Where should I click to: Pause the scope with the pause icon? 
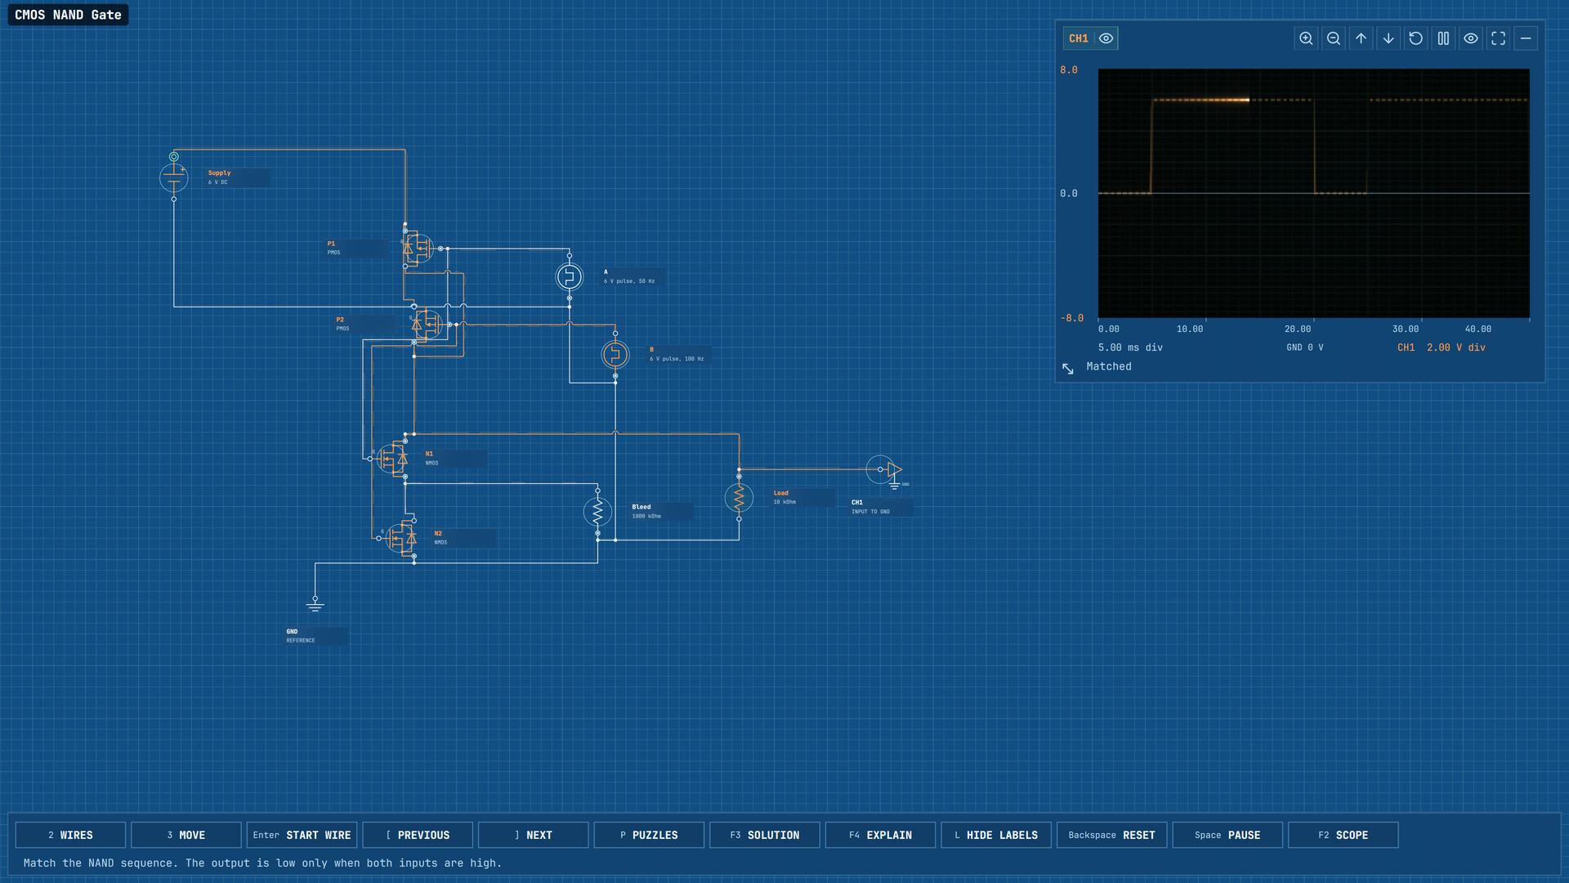[x=1443, y=38]
